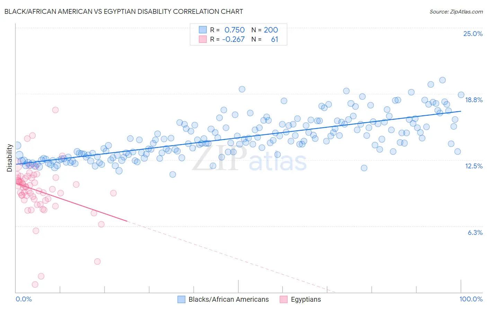
Task: Click the pink square beside Egyptians
Action: pyautogui.click(x=284, y=299)
